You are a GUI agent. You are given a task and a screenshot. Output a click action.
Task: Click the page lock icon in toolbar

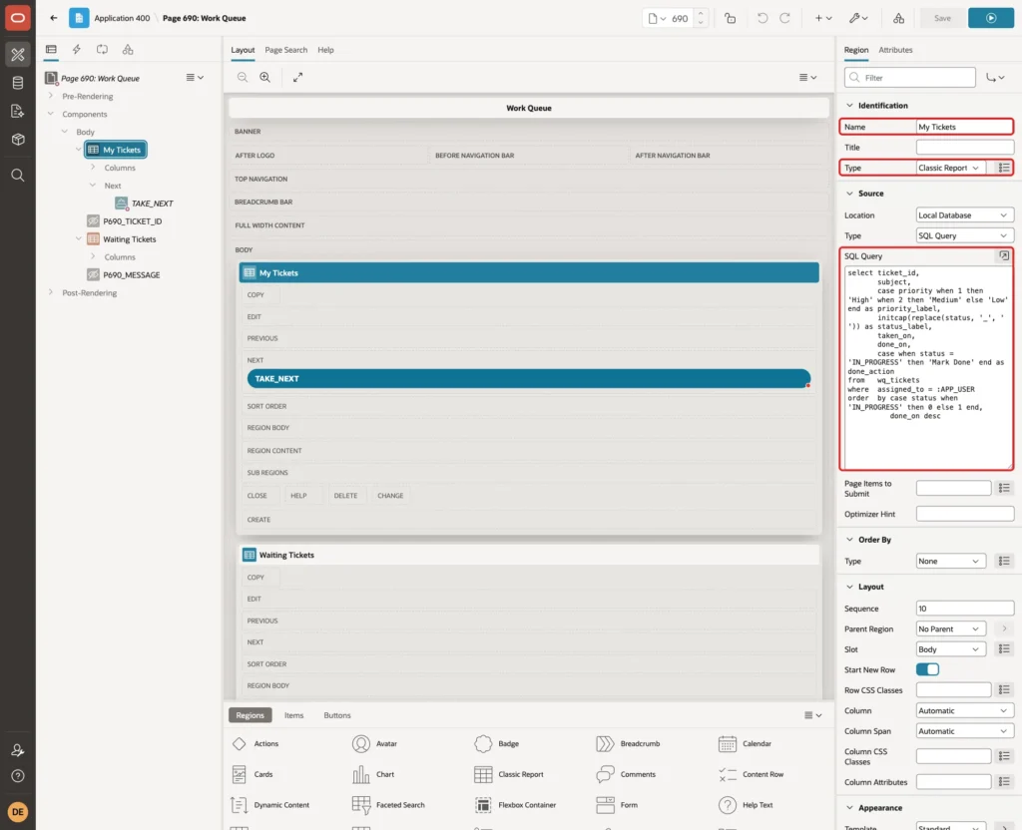tap(730, 18)
